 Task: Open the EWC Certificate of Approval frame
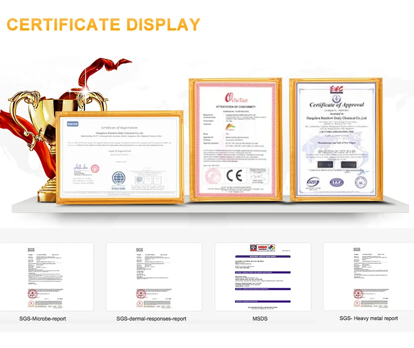[336, 140]
